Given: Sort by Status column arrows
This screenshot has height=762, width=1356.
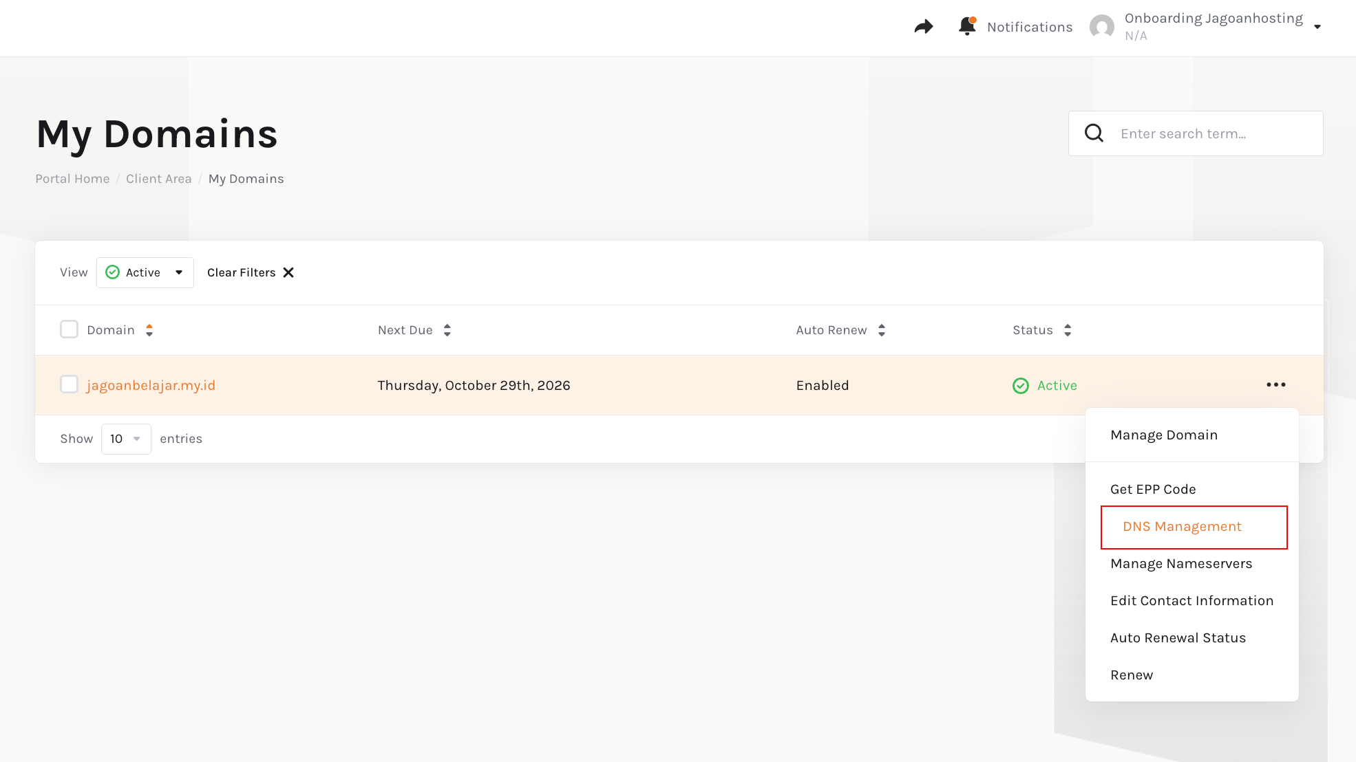Looking at the screenshot, I should [1068, 330].
